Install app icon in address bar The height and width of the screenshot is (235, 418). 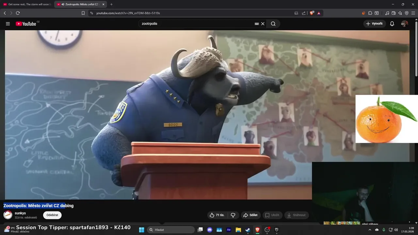click(296, 13)
